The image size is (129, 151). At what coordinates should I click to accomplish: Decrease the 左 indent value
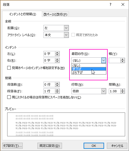coord(57,55)
